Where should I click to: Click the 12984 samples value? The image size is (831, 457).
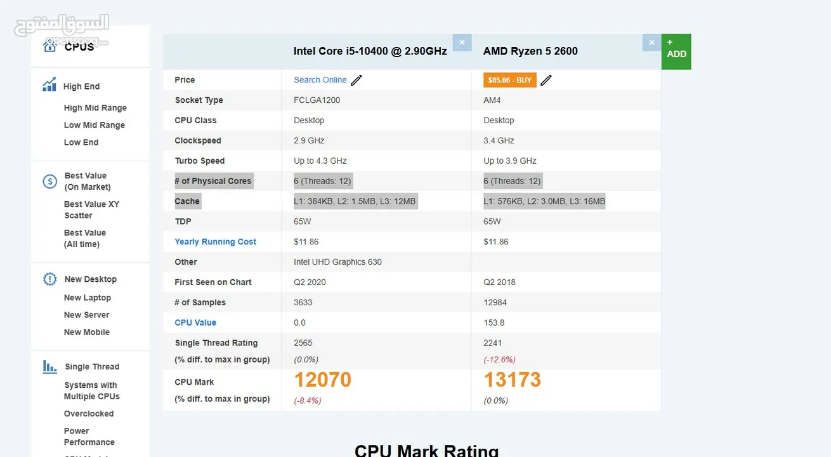(x=495, y=303)
